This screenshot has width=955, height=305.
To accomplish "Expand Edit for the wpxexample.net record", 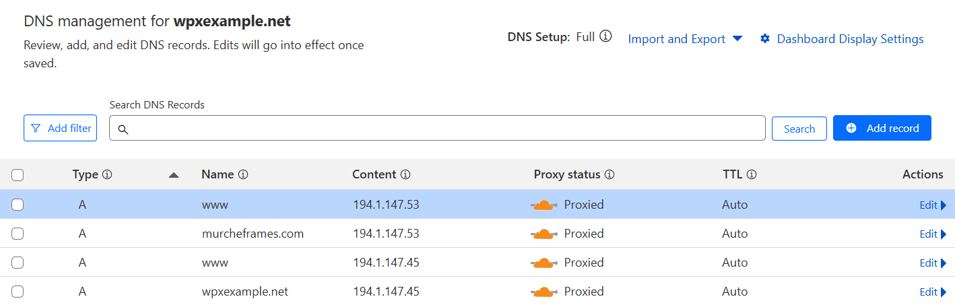I will (933, 292).
